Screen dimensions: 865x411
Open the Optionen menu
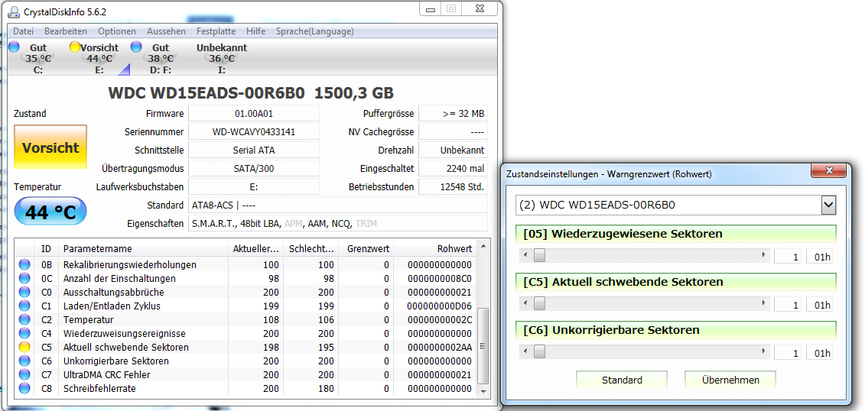coord(117,31)
